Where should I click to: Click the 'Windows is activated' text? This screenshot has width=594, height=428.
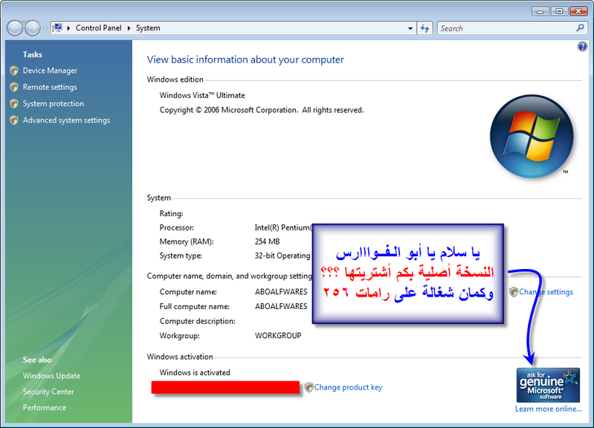195,373
